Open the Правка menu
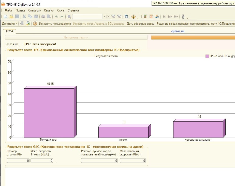235x186 pixels. (20, 10)
